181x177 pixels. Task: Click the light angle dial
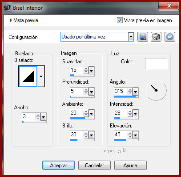(156, 90)
